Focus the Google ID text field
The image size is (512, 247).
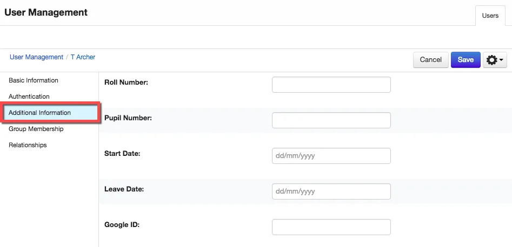[x=331, y=227]
